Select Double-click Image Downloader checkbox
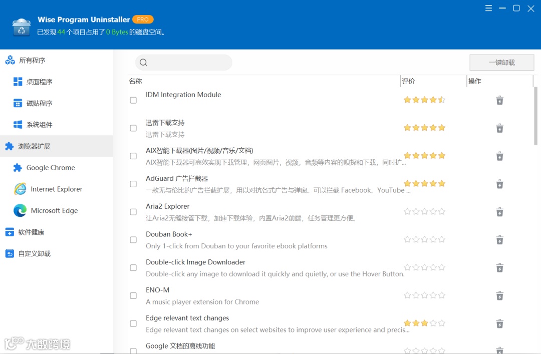 (133, 268)
